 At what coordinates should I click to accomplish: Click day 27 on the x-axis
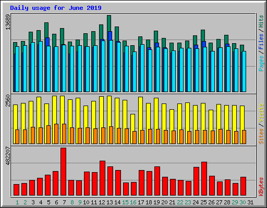[219, 202]
